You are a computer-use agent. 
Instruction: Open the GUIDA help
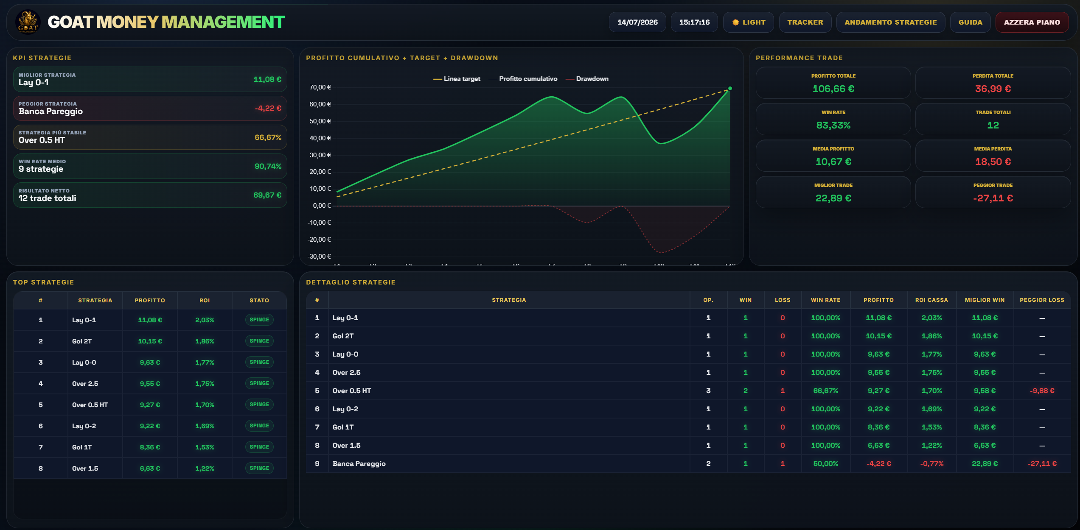[970, 22]
